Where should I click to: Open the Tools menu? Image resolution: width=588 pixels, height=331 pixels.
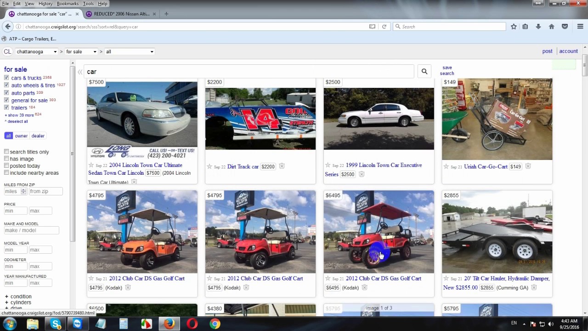88,4
